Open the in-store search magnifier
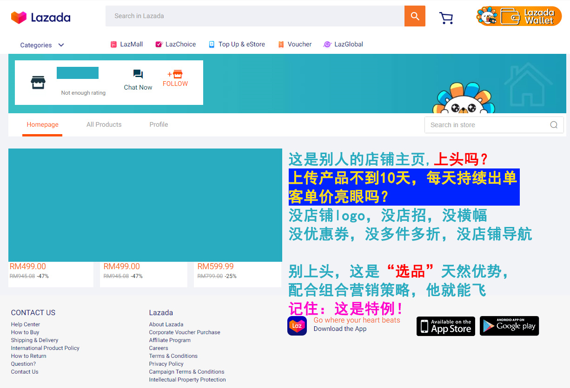The height and width of the screenshot is (388, 570). click(553, 124)
